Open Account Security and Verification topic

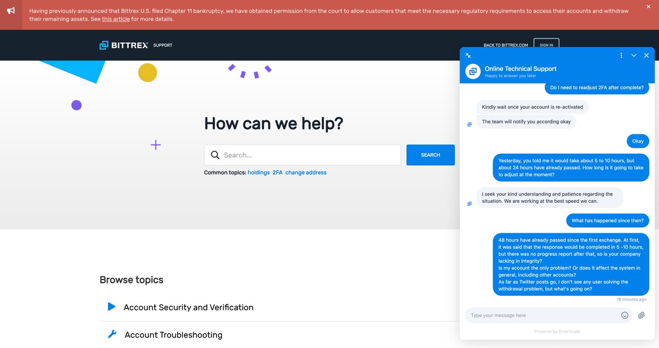pyautogui.click(x=188, y=307)
